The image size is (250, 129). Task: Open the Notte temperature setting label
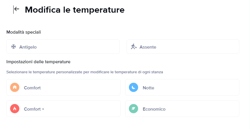[149, 88]
